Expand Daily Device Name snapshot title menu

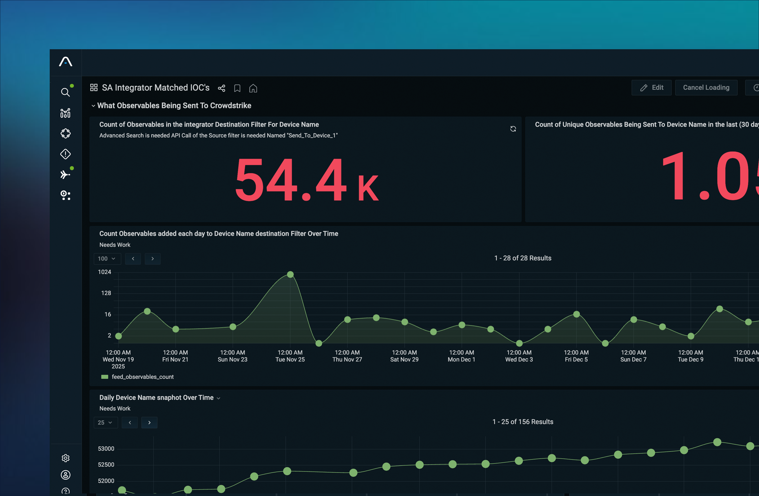(219, 398)
